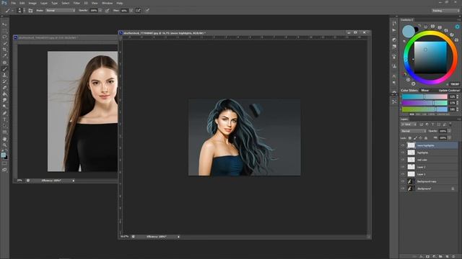Open layer Opacity arrow in Layers panel
The image size is (462, 259).
tap(449, 131)
